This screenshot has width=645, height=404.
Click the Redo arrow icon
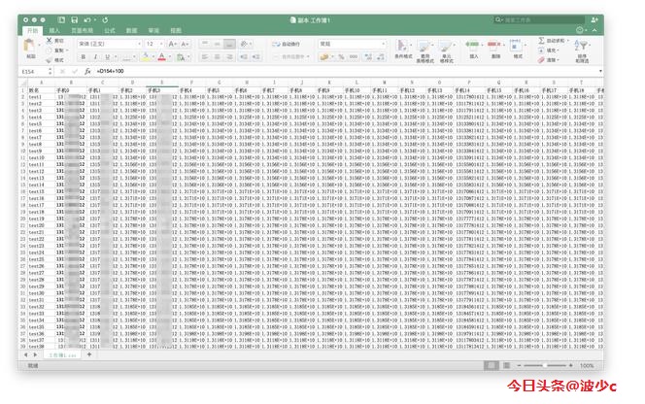click(105, 20)
